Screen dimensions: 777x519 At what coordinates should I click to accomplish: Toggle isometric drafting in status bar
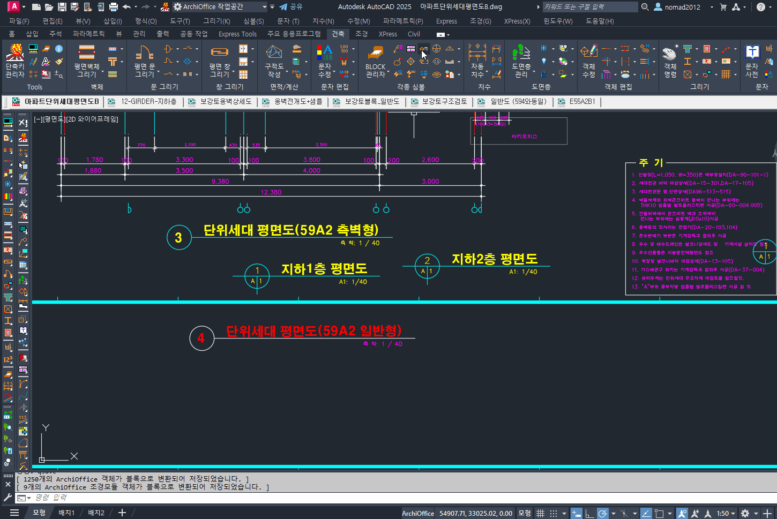pos(624,513)
